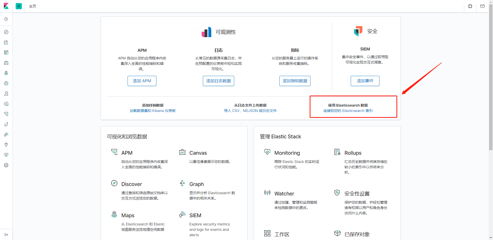Click 添加事件 button under SIEM
Viewport: 493px width, 240px height.
click(365, 81)
